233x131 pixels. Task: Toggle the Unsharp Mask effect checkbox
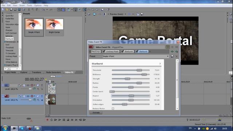104,51
